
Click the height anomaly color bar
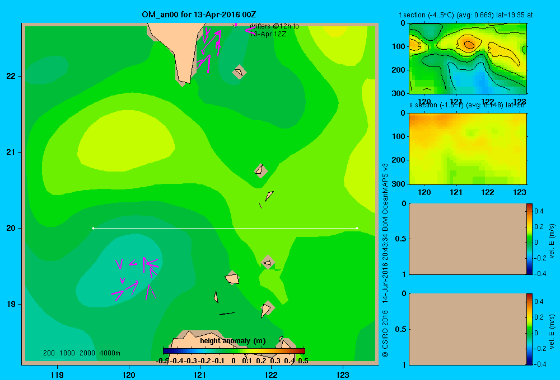click(234, 351)
